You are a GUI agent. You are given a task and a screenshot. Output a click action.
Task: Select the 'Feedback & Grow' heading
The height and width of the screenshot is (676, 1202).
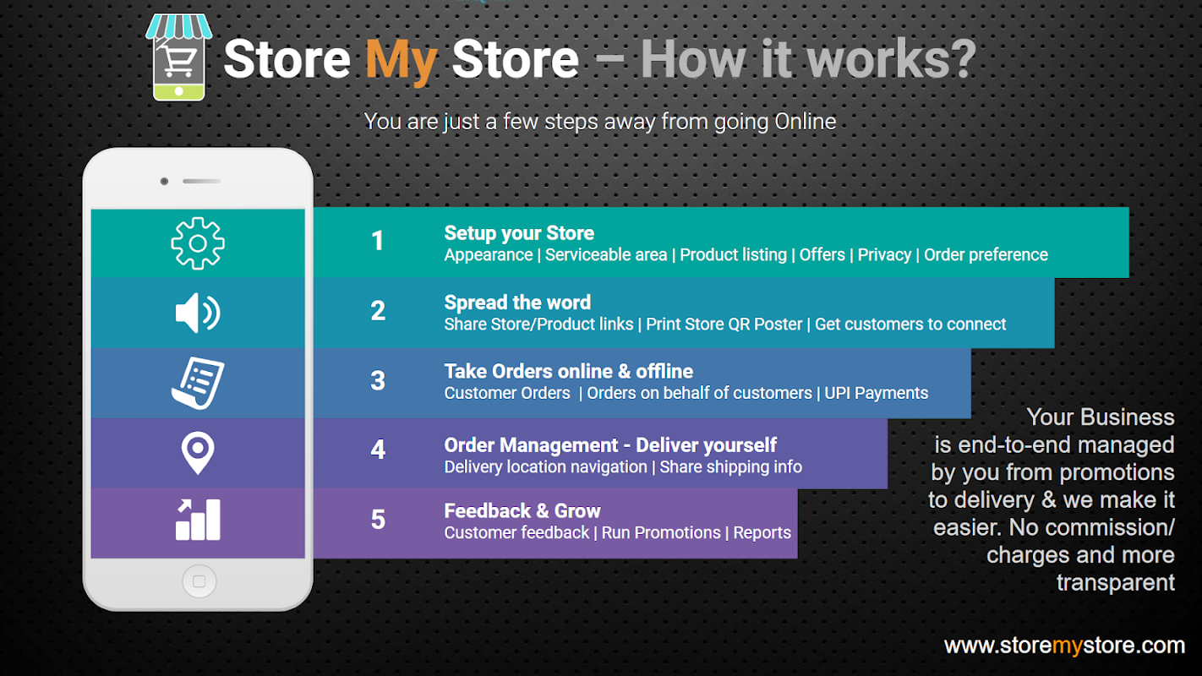point(522,511)
